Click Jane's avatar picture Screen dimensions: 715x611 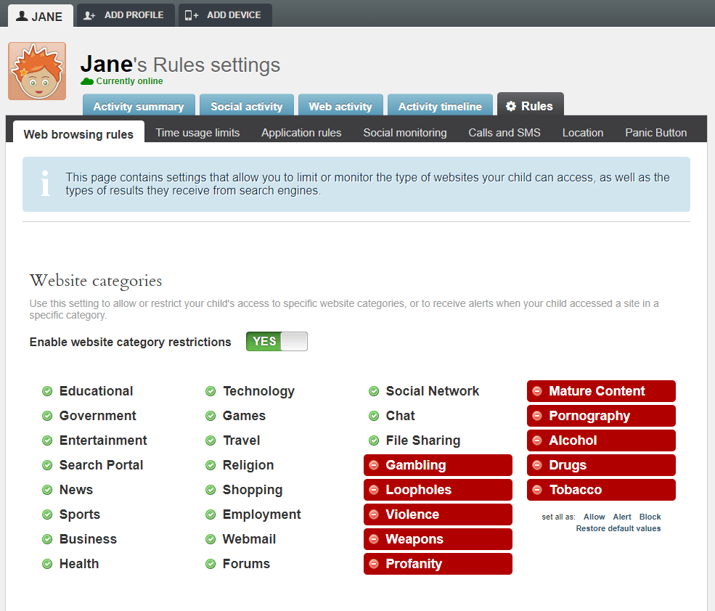(x=37, y=71)
